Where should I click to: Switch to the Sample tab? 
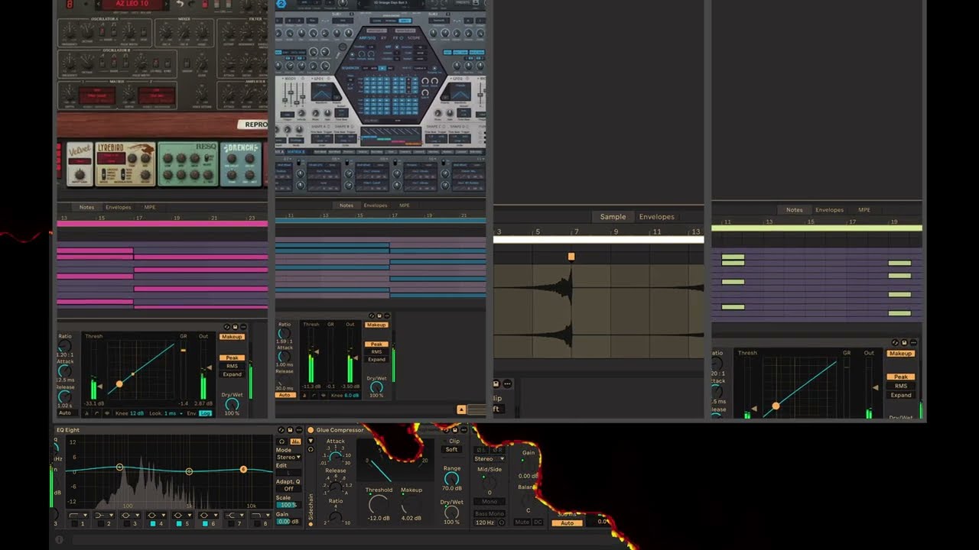(x=613, y=217)
